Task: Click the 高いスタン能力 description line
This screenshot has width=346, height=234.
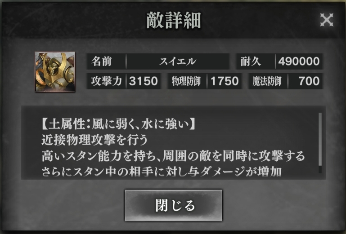Action: point(173,156)
